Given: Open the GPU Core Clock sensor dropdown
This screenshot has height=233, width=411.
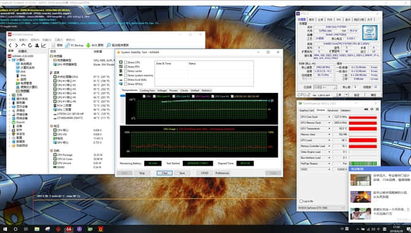Looking at the screenshot, I should 329,117.
